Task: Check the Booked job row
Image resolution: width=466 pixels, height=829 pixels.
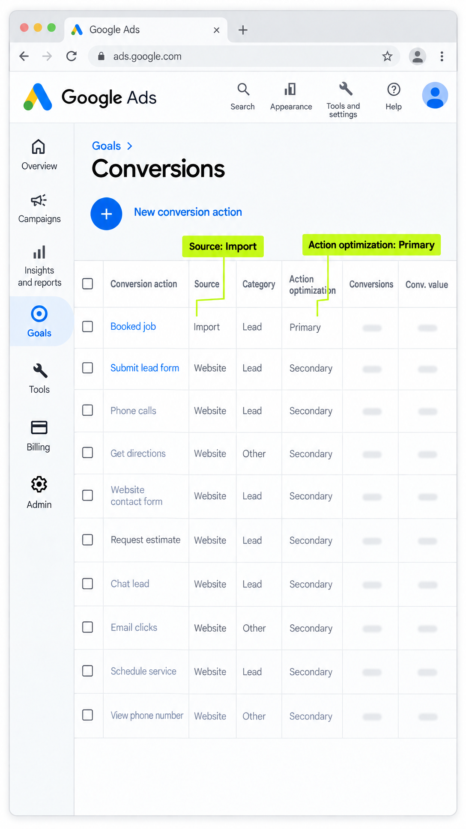Action: pyautogui.click(x=88, y=327)
